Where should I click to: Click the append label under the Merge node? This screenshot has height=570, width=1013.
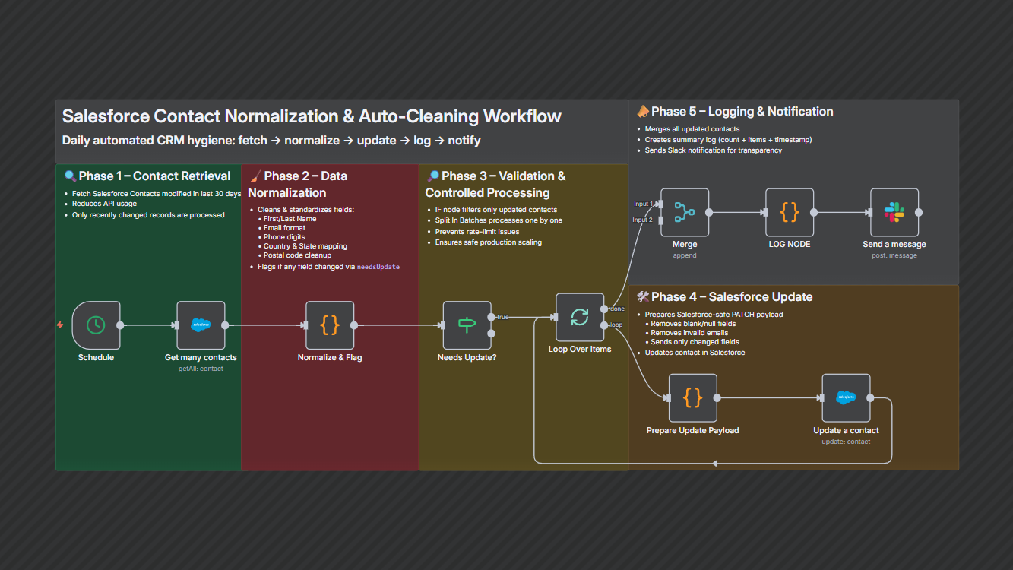[684, 255]
